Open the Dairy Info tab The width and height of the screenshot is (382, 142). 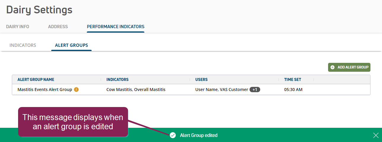pyautogui.click(x=17, y=27)
